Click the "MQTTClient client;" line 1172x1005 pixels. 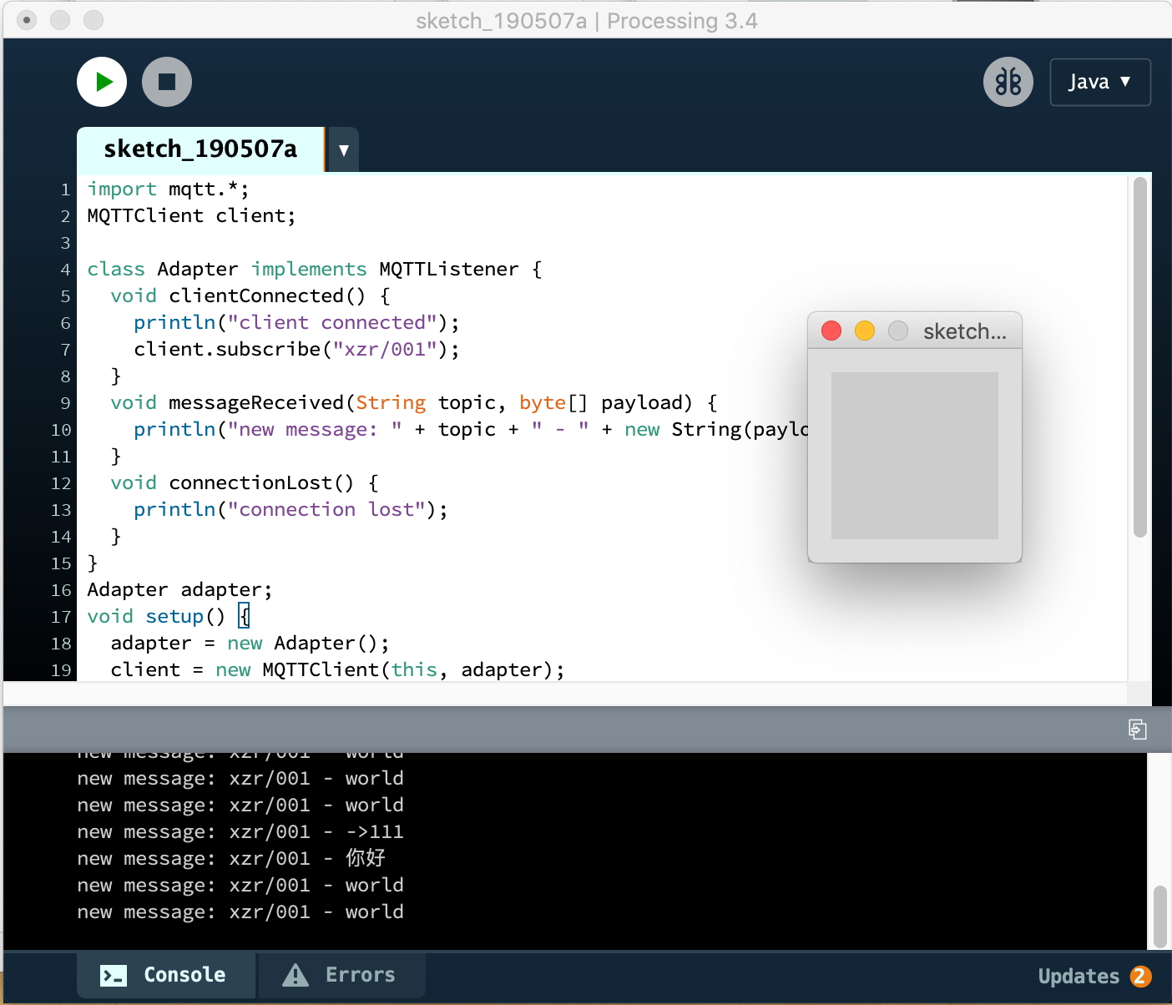(x=191, y=216)
